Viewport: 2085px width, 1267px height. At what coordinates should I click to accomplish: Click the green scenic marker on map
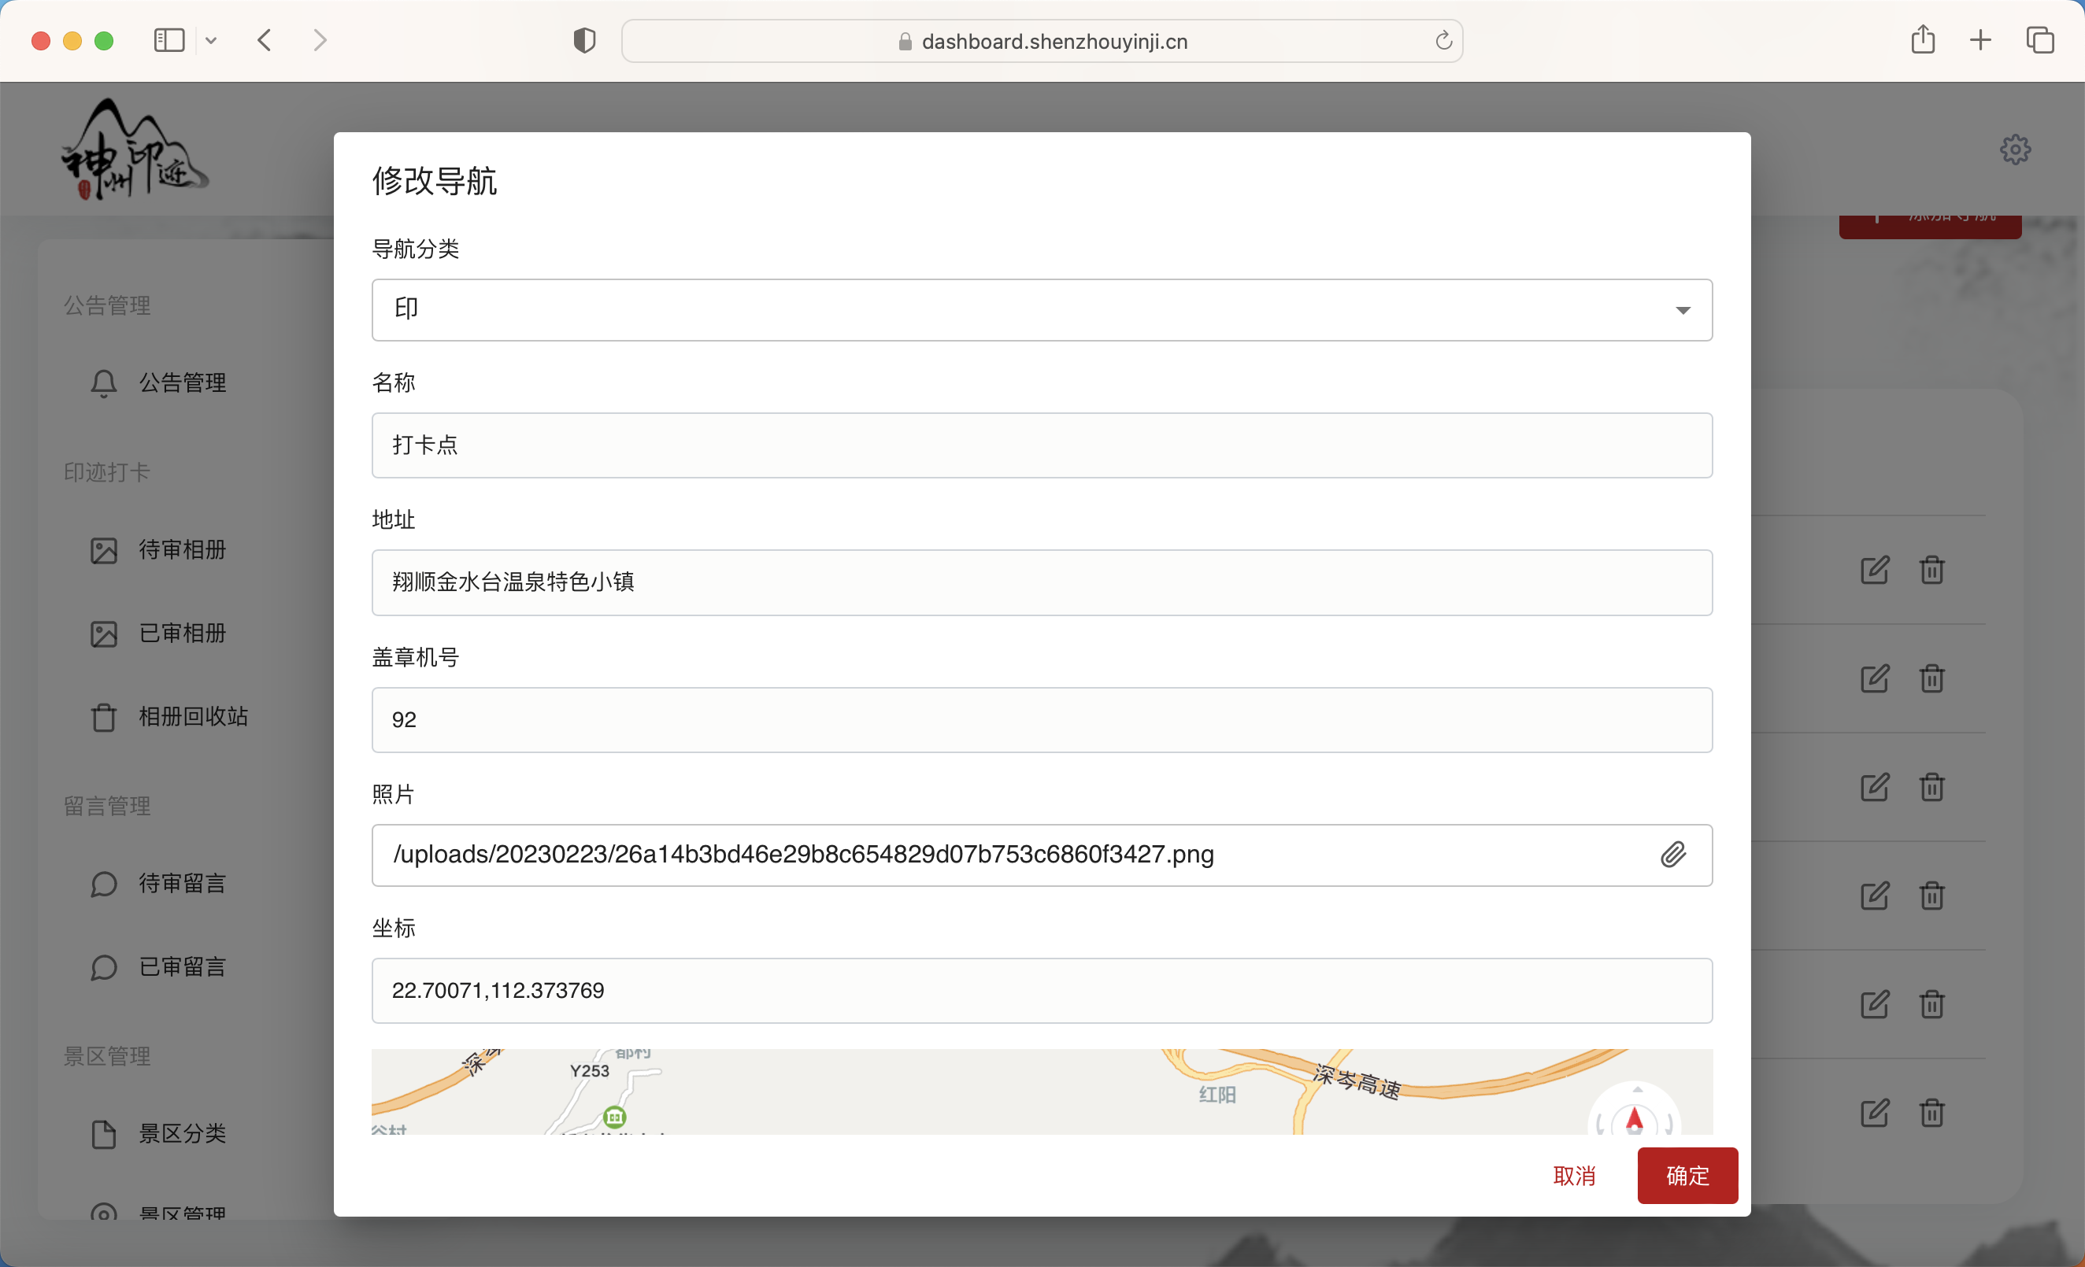pos(615,1117)
